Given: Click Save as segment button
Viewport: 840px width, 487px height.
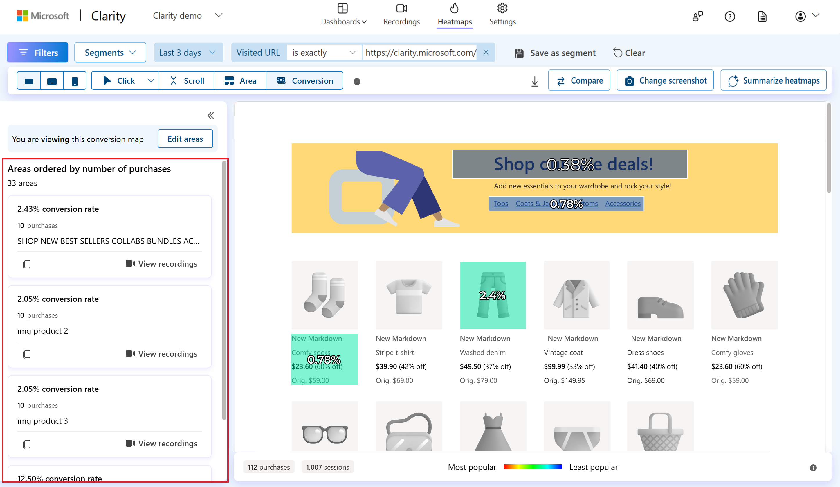Looking at the screenshot, I should click(556, 53).
